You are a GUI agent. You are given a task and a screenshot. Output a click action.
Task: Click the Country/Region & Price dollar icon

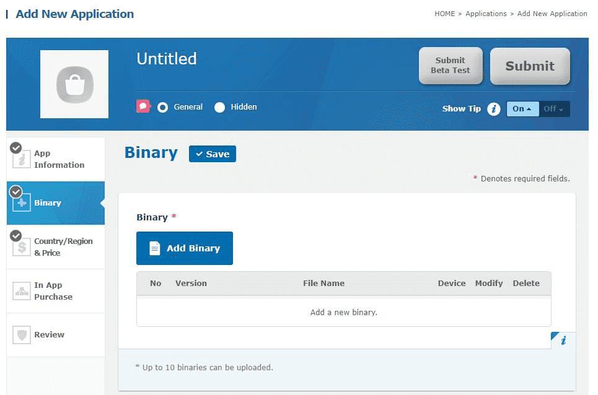pyautogui.click(x=22, y=247)
